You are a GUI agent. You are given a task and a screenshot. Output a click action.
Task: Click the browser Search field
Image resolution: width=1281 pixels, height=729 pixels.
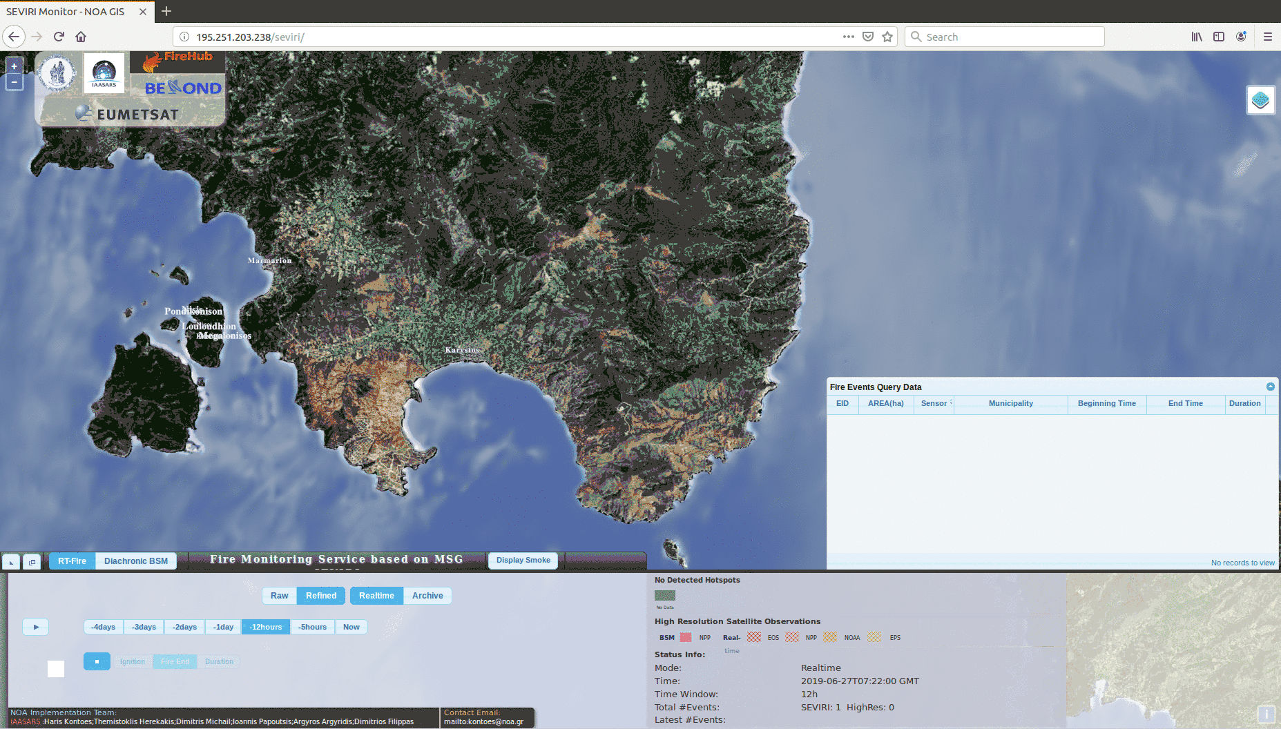(x=1005, y=37)
